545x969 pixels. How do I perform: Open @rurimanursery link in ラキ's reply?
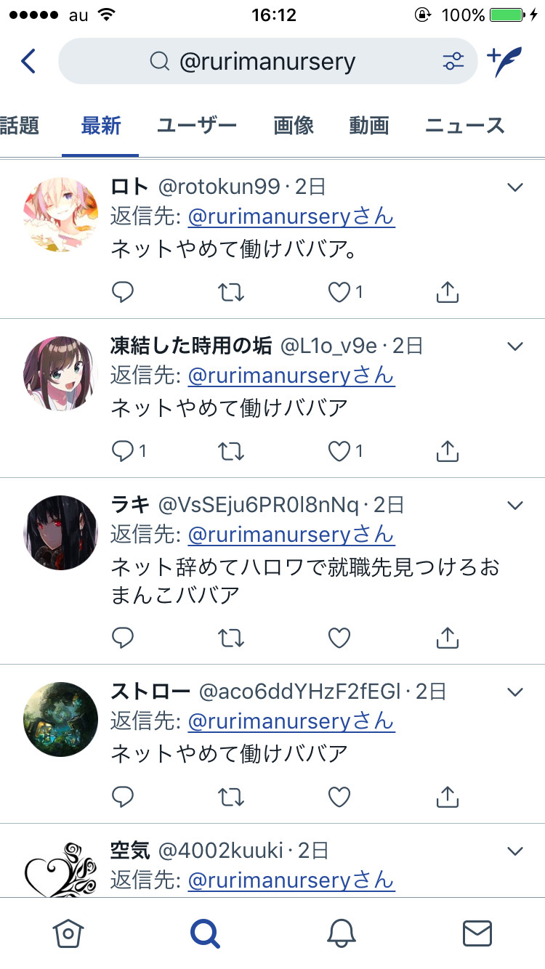(291, 535)
